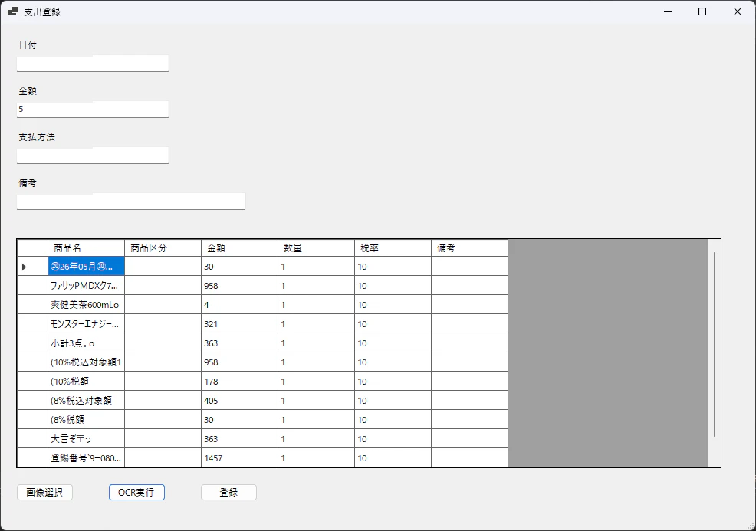Image resolution: width=756 pixels, height=531 pixels.
Task: Select the (10%税額 cell
Action: coord(87,381)
